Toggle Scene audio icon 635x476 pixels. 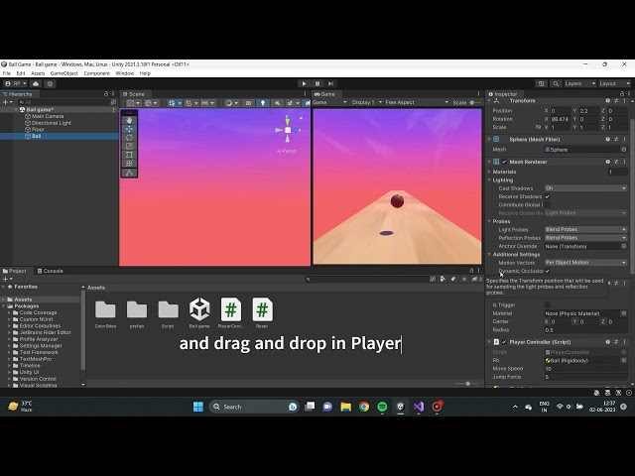[277, 103]
